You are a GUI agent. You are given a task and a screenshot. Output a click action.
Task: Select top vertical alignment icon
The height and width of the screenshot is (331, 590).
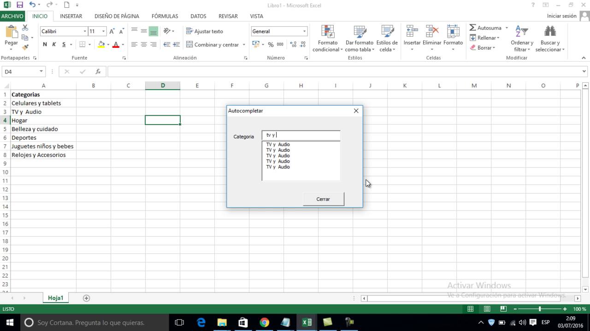point(135,31)
